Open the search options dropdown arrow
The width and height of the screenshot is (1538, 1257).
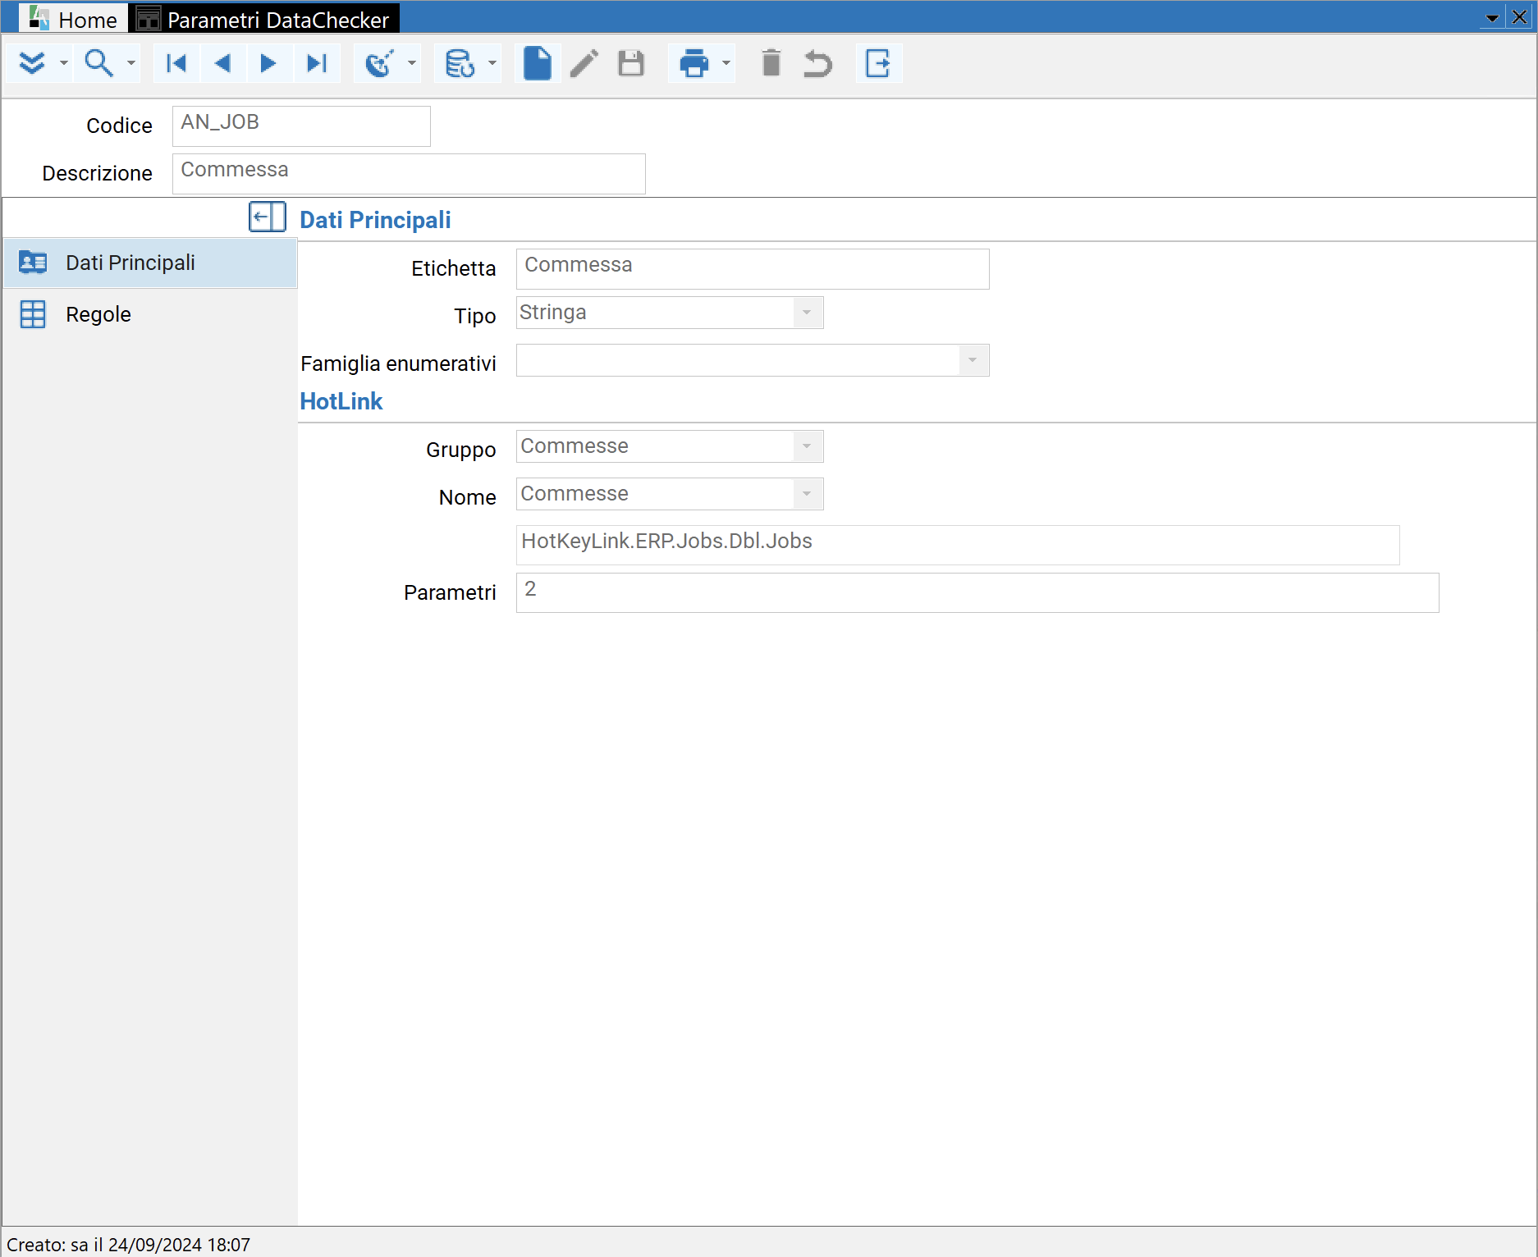pyautogui.click(x=130, y=63)
